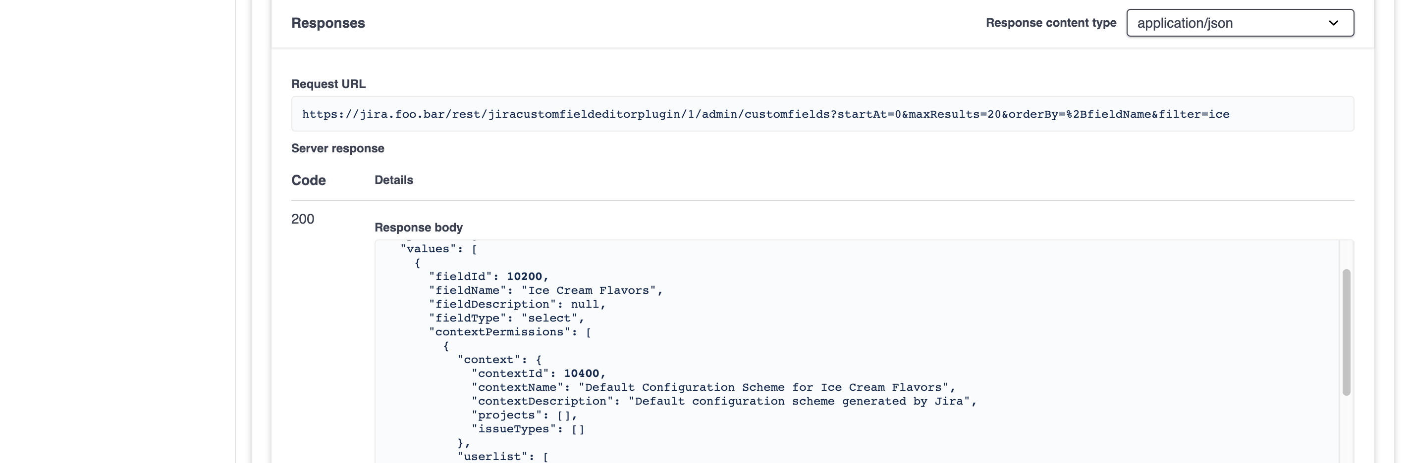Select the contextId value 10400
Image resolution: width=1410 pixels, height=463 pixels.
click(x=583, y=373)
